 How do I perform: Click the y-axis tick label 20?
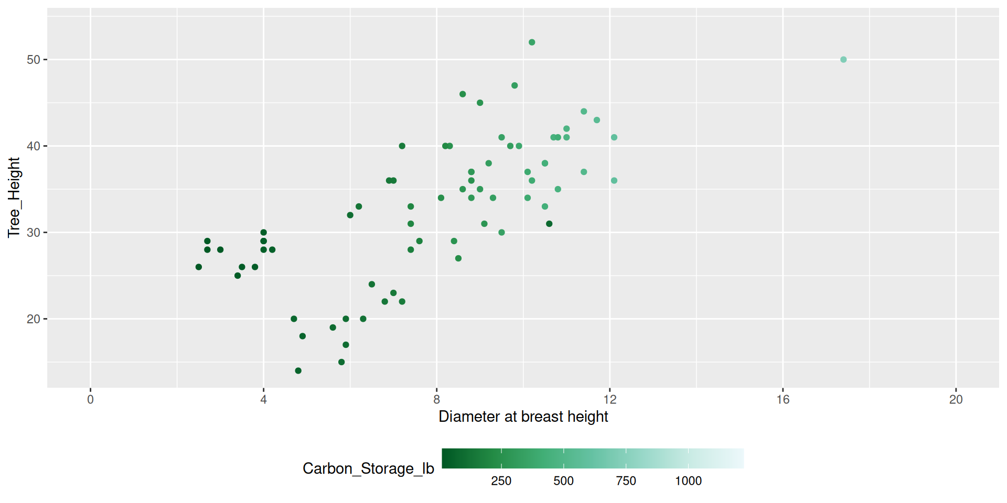(x=33, y=319)
